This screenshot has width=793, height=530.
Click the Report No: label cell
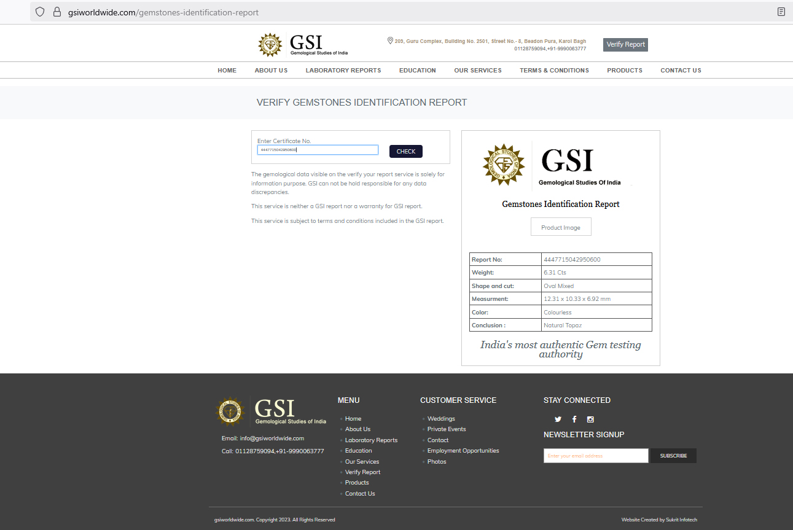(x=506, y=259)
